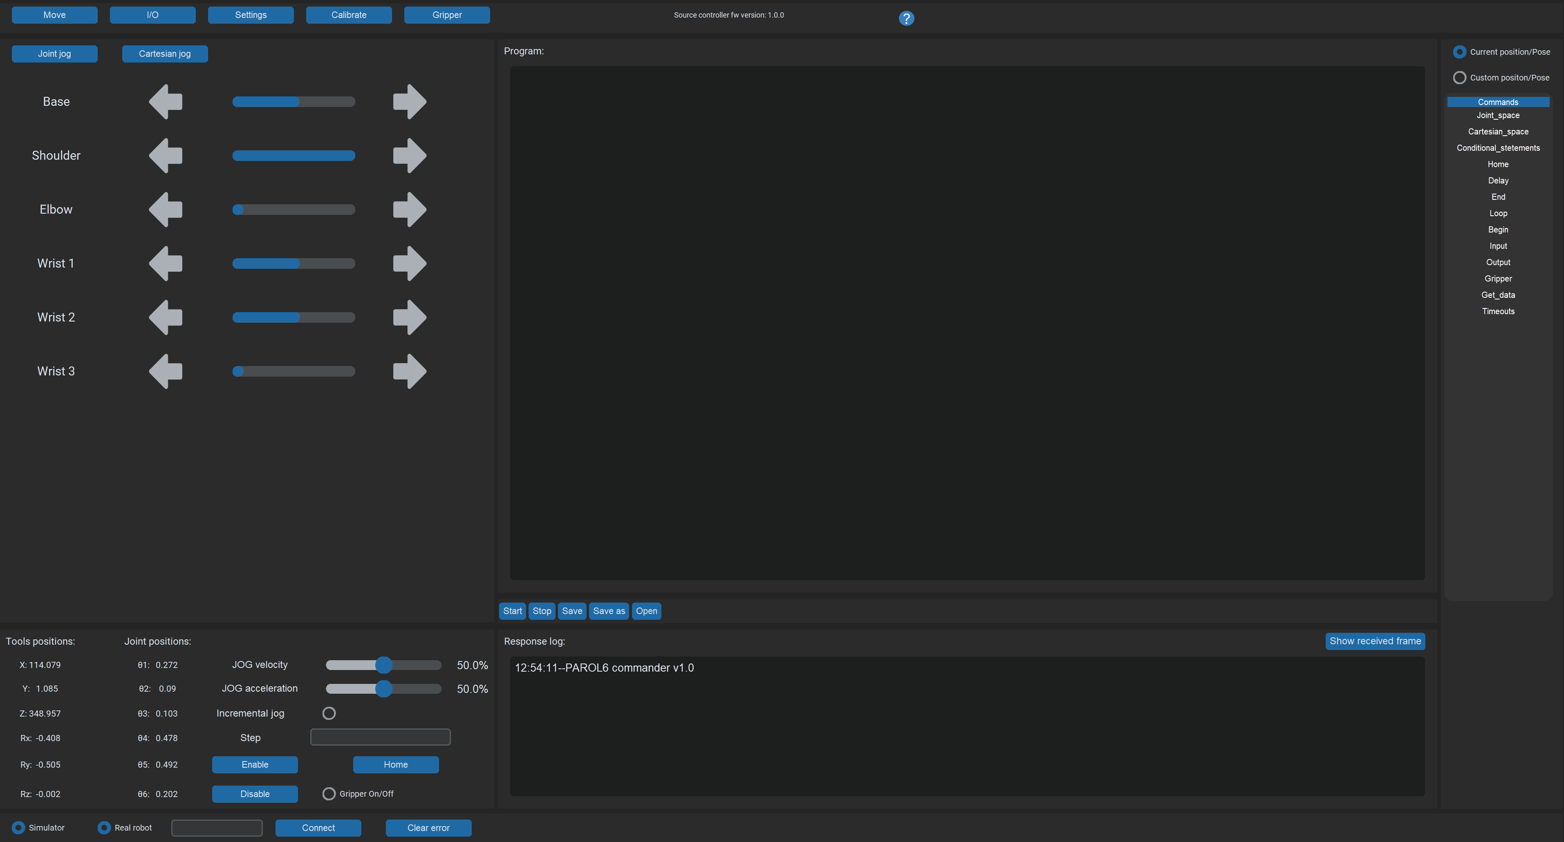Switch to Cartesian jog mode

tap(165, 54)
